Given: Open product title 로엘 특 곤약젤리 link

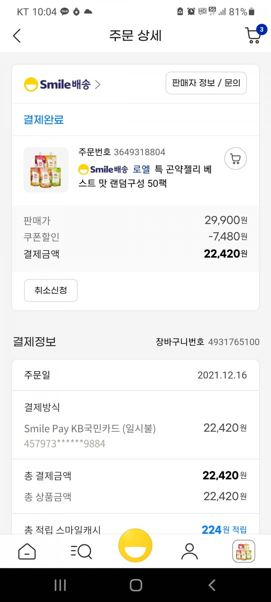Looking at the screenshot, I should [145, 176].
